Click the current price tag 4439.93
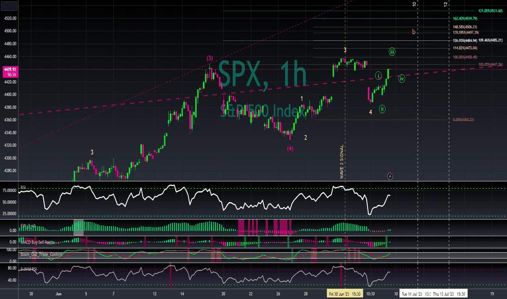507x299 pixels. coord(10,72)
